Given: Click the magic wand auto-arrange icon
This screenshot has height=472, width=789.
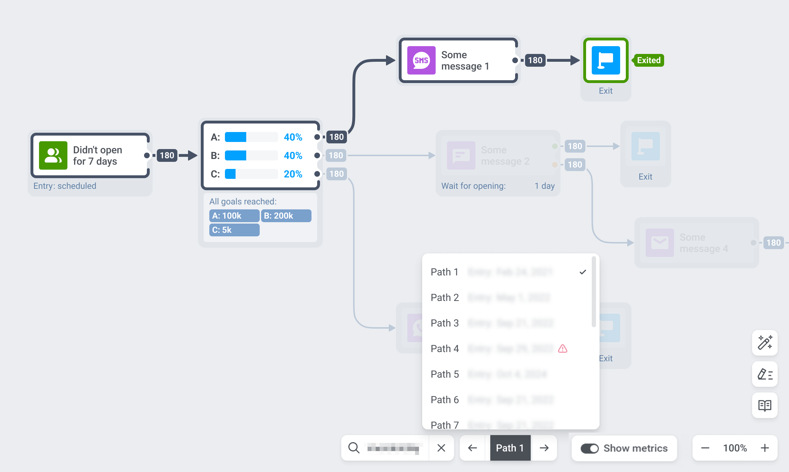Looking at the screenshot, I should click(x=765, y=342).
